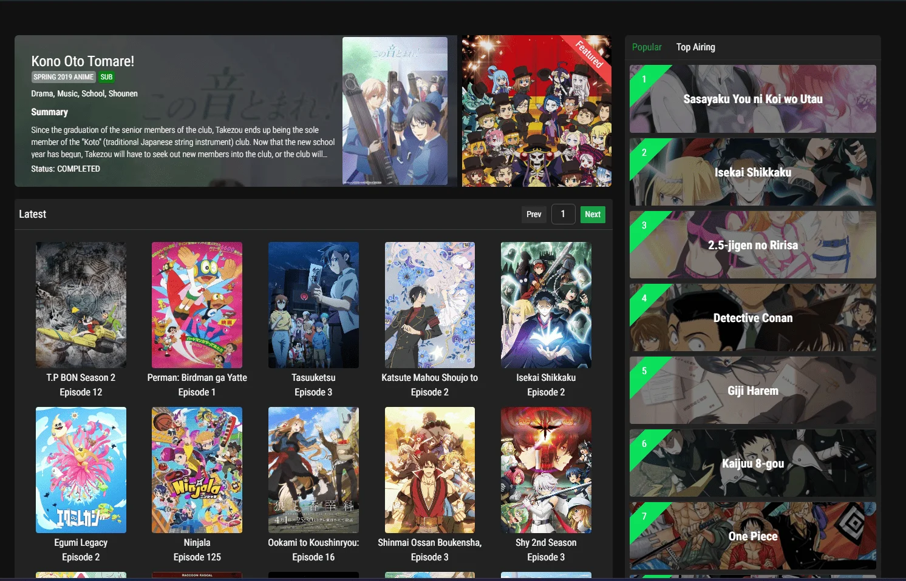Open the Kono Oto Tomare! title link
The width and height of the screenshot is (906, 581).
pyautogui.click(x=83, y=61)
